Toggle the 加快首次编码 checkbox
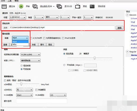 coord(85,70)
